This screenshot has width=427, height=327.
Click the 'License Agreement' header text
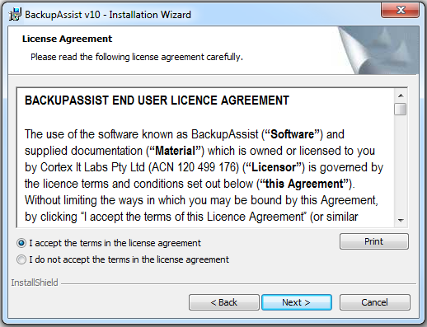tap(67, 39)
